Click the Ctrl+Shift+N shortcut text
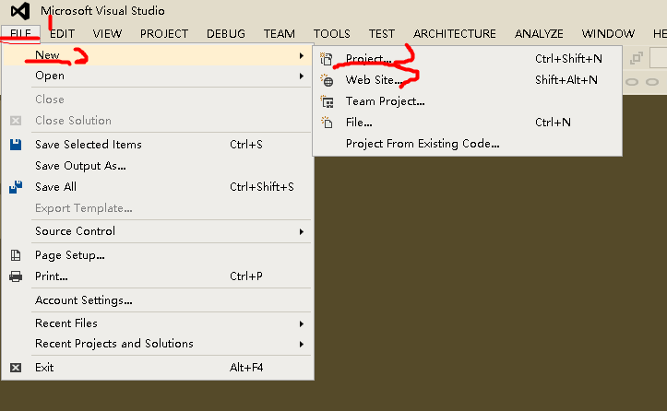The height and width of the screenshot is (411, 667). pyautogui.click(x=568, y=59)
